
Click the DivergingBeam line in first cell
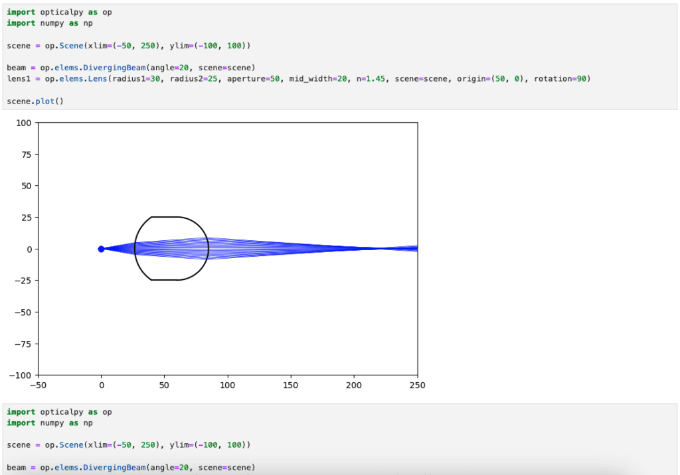131,68
